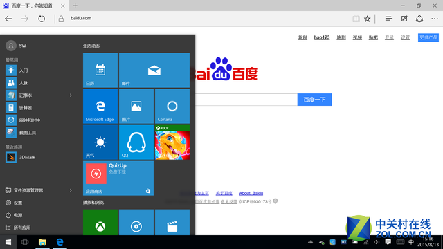
Task: Click the Baidu search input field
Action: click(246, 100)
